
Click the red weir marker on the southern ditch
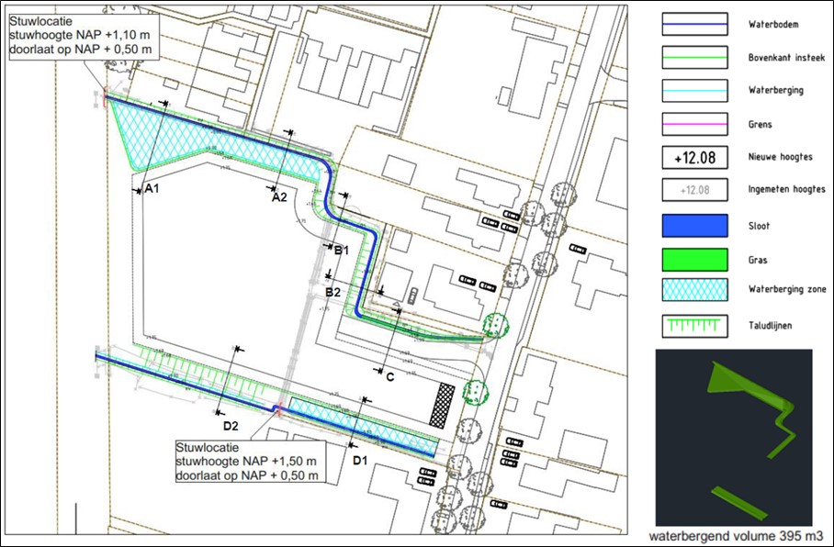(280, 410)
